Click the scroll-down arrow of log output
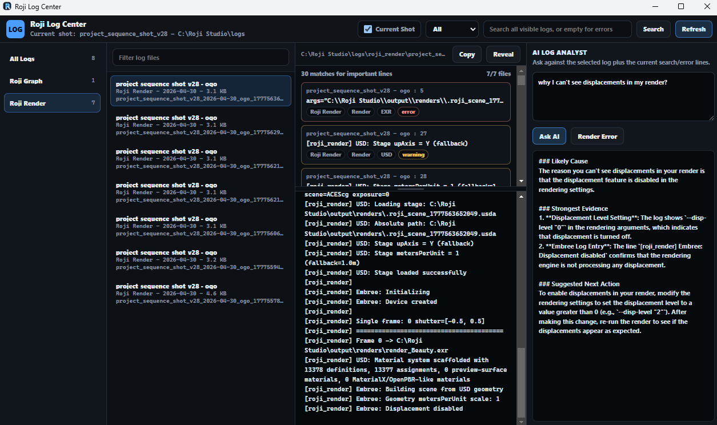 tap(521, 421)
